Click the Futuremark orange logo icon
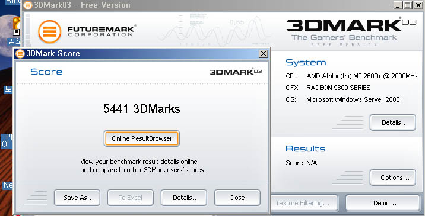Screen dimensions: 425x216 click(x=50, y=31)
